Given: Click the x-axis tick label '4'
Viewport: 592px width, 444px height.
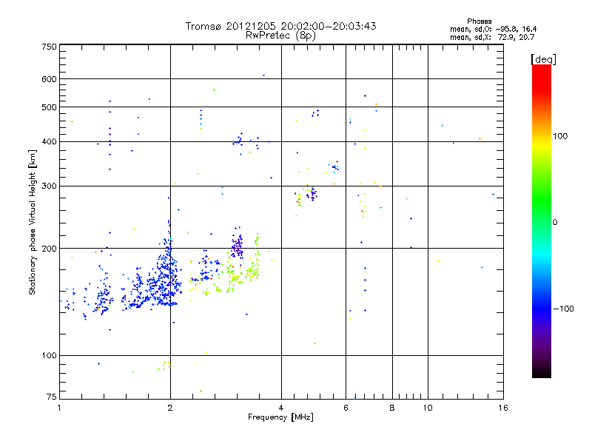Looking at the screenshot, I should click(281, 408).
